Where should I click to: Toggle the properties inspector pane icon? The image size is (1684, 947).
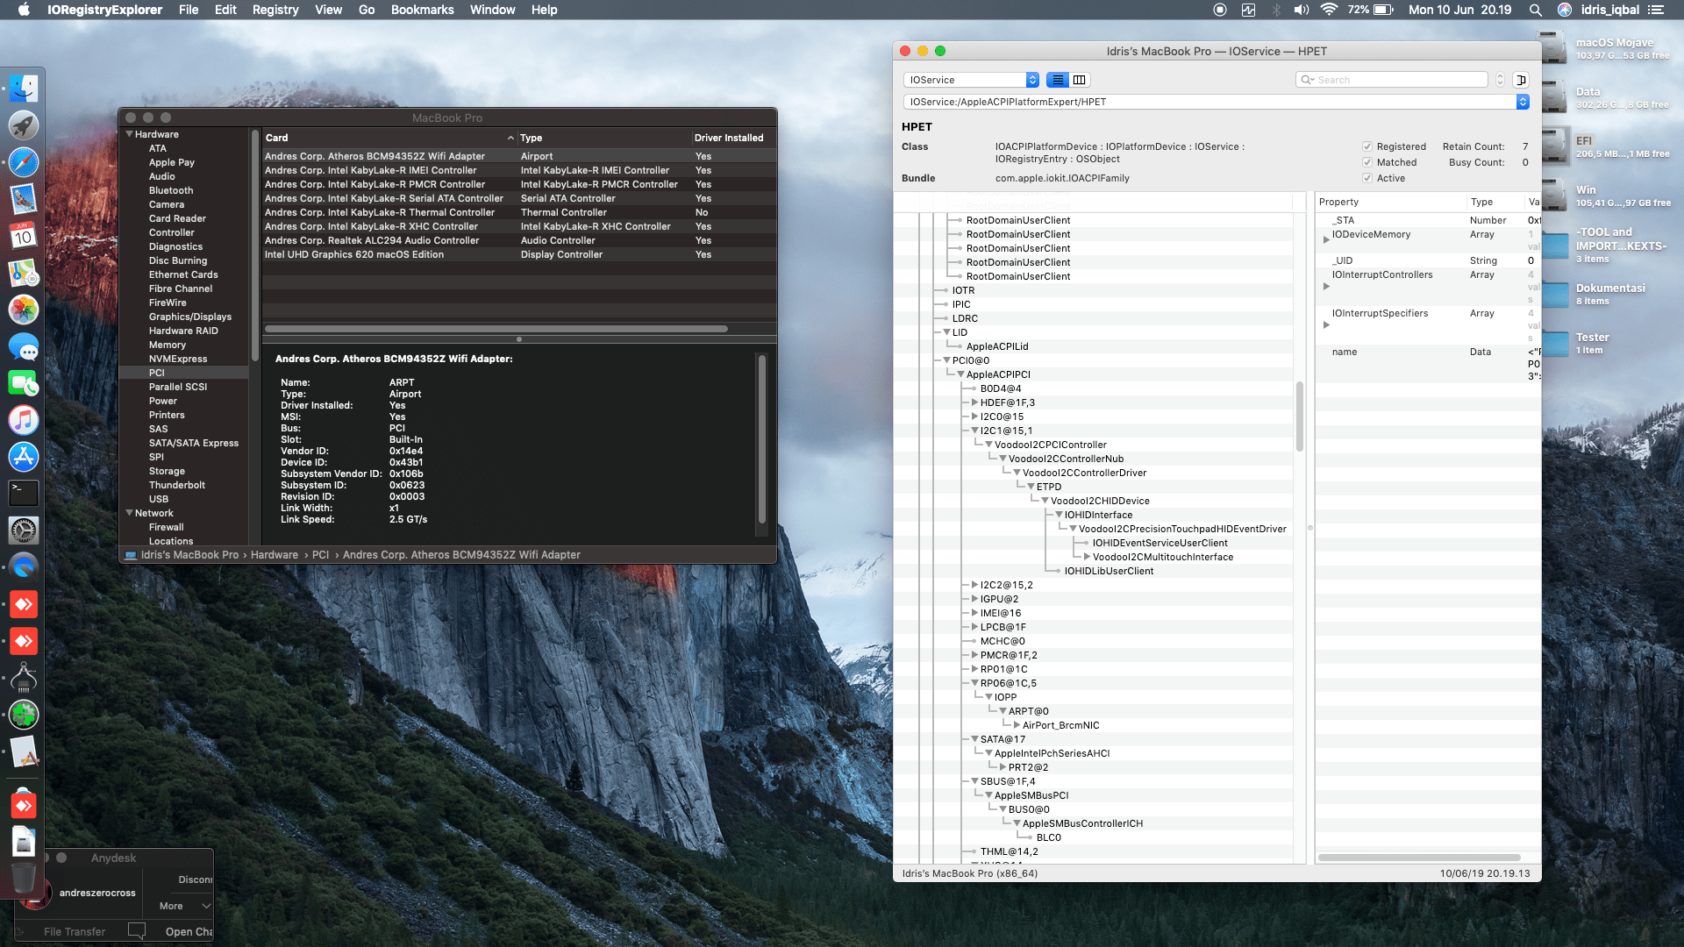click(x=1521, y=80)
